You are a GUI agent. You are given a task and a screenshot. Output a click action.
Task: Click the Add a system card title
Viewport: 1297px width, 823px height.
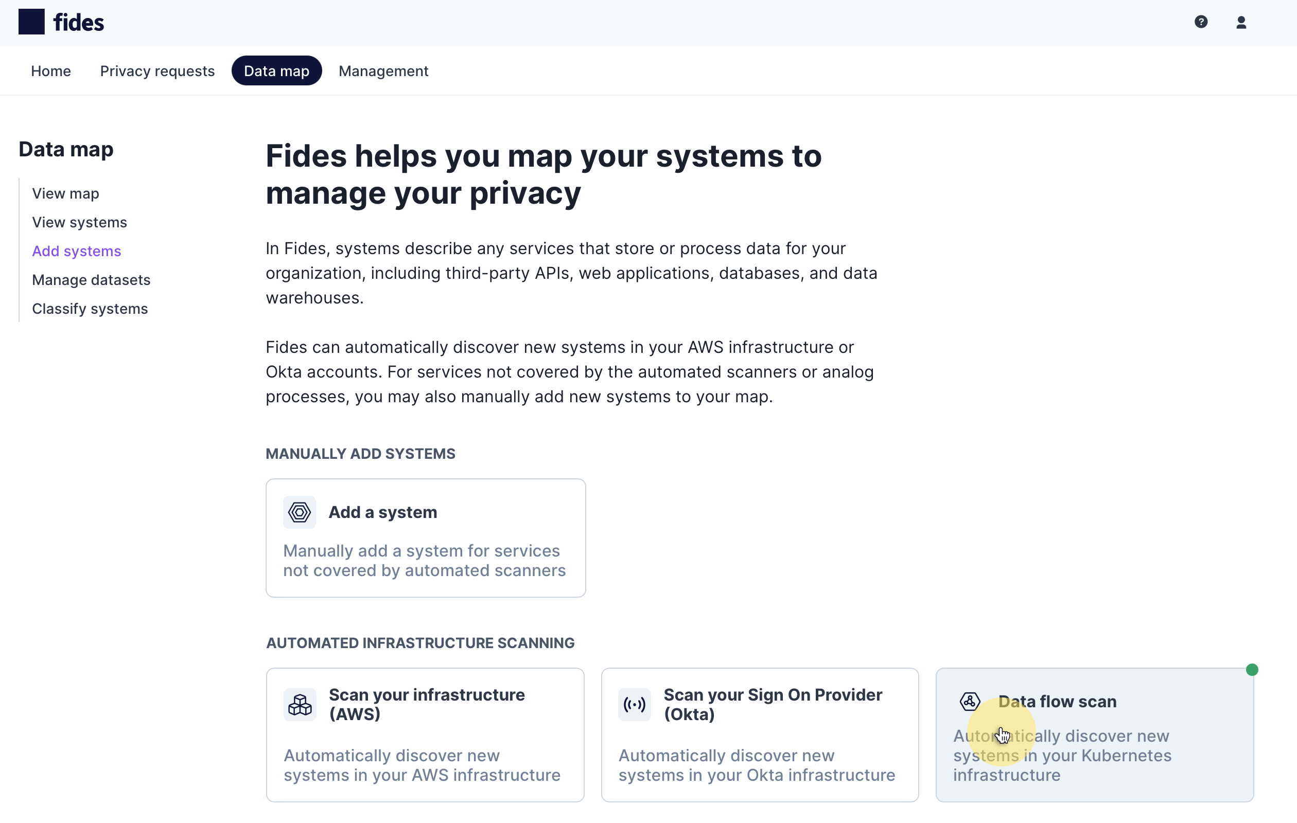383,512
